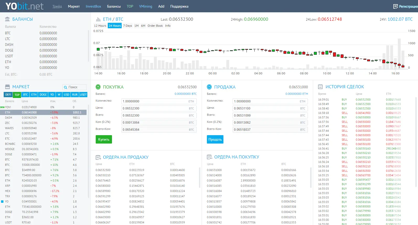Open the Маркет menu item
Image resolution: width=418 pixels, height=225 pixels.
tap(74, 6)
